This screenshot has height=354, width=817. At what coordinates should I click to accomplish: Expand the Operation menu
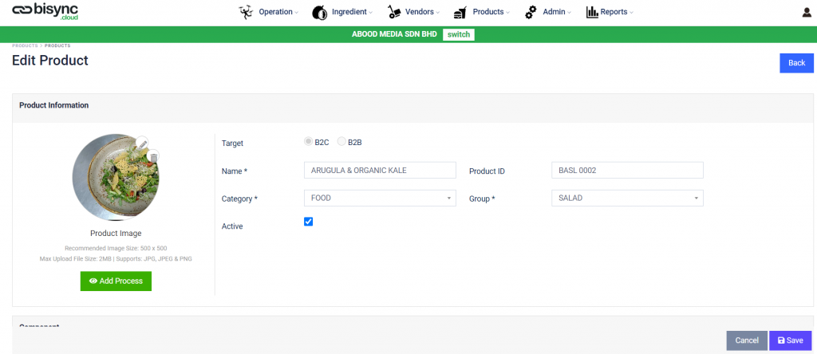278,12
